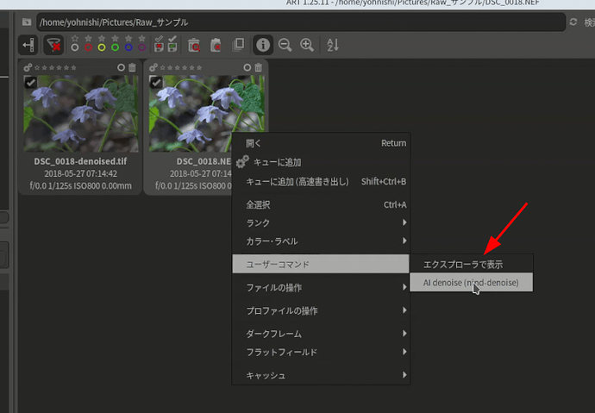The width and height of the screenshot is (595, 413).
Task: Toggle checkbox on DSC_0018.NEF thumbnail
Action: pos(156,82)
